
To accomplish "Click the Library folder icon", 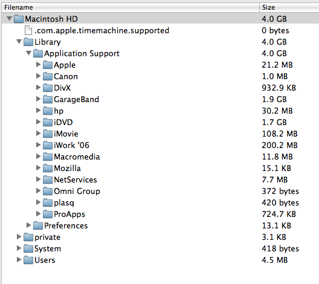I will [28, 42].
